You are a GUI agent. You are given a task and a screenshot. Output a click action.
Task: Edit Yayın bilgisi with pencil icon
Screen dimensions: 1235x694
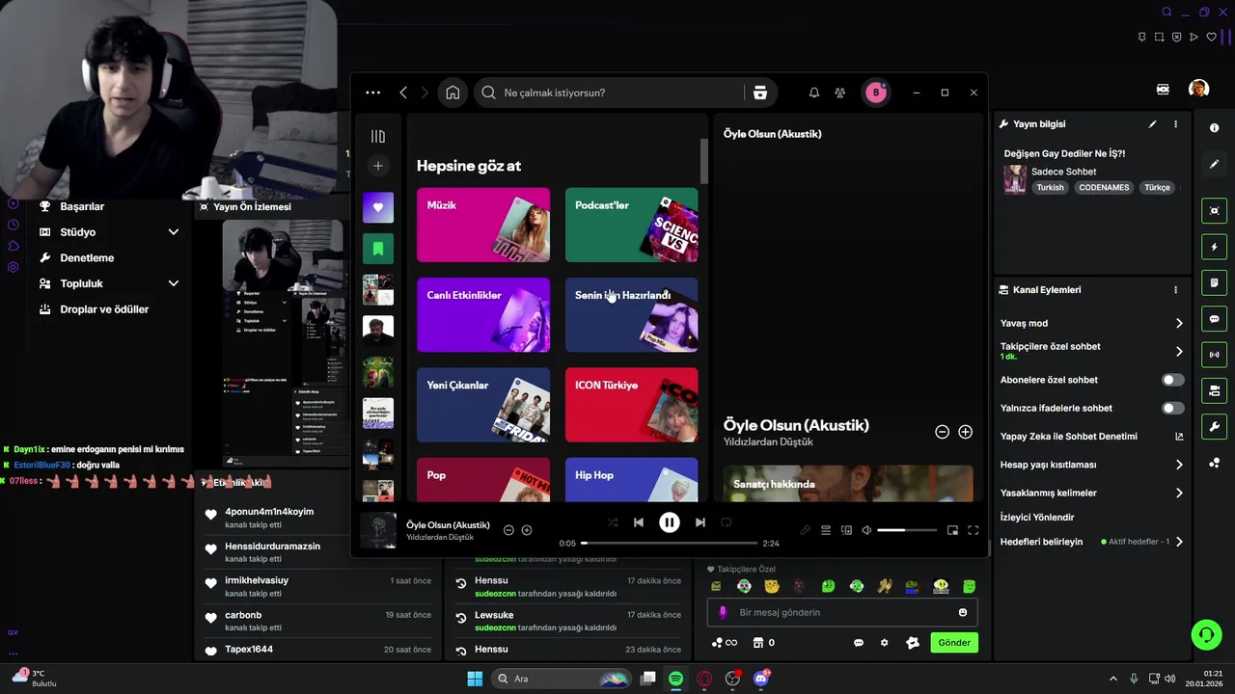1152,124
